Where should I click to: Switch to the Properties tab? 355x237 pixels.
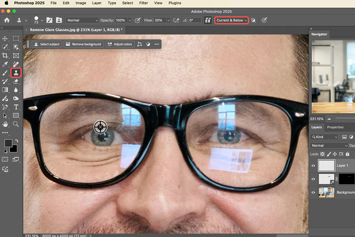335,127
